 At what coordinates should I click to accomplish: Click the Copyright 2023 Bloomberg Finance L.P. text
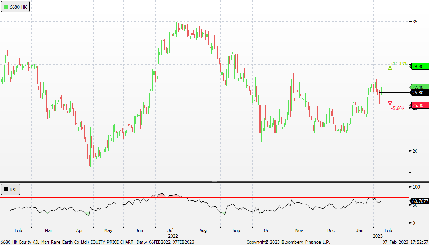pyautogui.click(x=288, y=242)
